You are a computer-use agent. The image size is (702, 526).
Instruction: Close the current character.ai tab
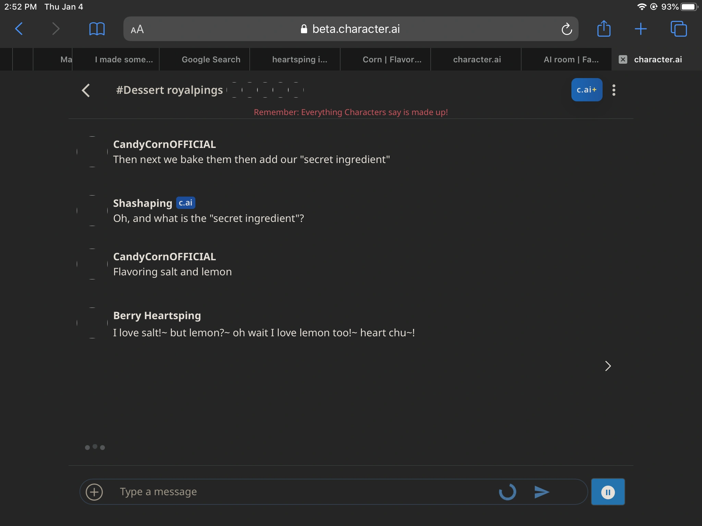623,60
